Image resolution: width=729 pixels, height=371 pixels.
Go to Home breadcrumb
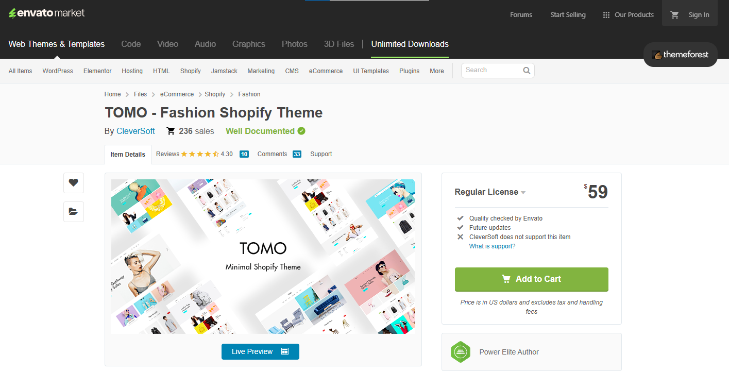(112, 94)
